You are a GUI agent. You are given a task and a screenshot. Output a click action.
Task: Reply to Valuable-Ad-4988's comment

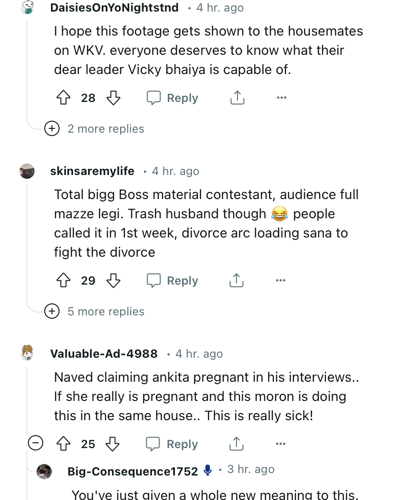pyautogui.click(x=173, y=444)
